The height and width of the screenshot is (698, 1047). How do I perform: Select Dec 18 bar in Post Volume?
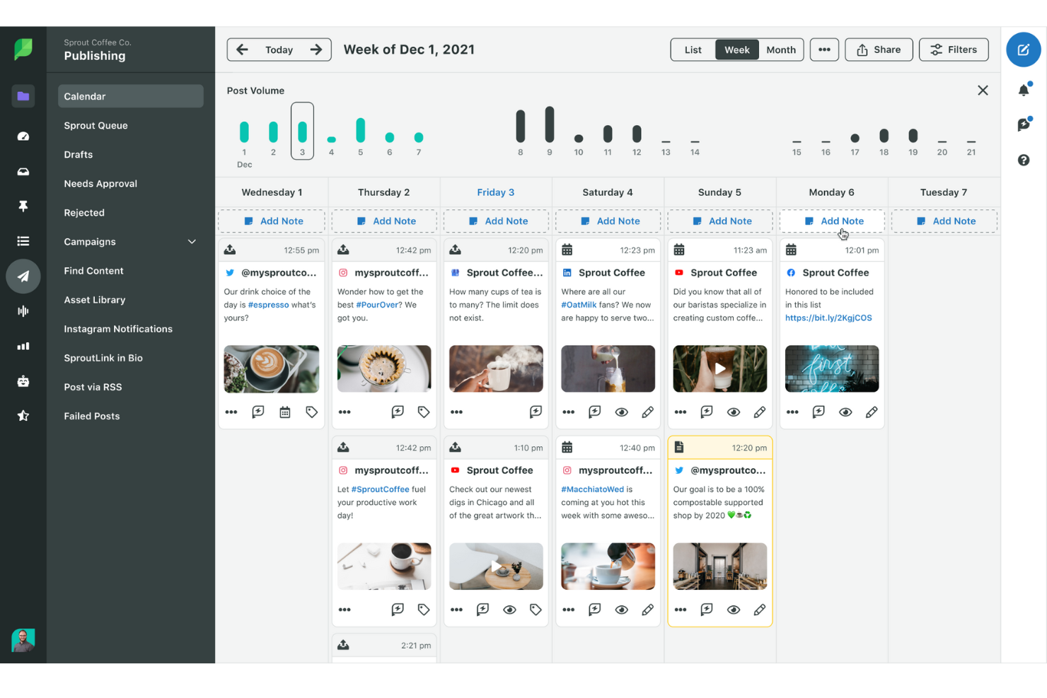click(x=884, y=135)
